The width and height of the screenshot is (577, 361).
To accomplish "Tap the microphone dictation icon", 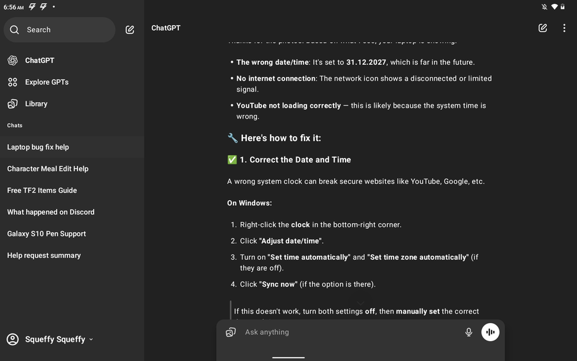I will [469, 332].
